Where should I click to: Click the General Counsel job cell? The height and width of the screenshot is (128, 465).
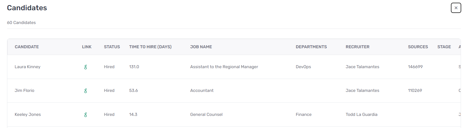(206, 115)
